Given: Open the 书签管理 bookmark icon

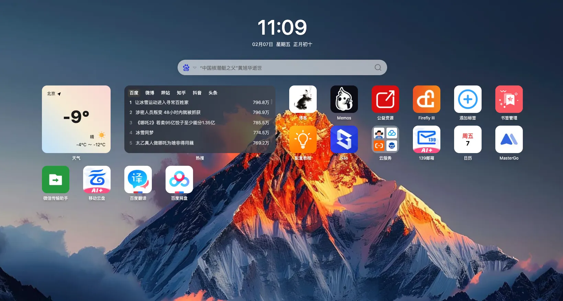Looking at the screenshot, I should tap(509, 99).
